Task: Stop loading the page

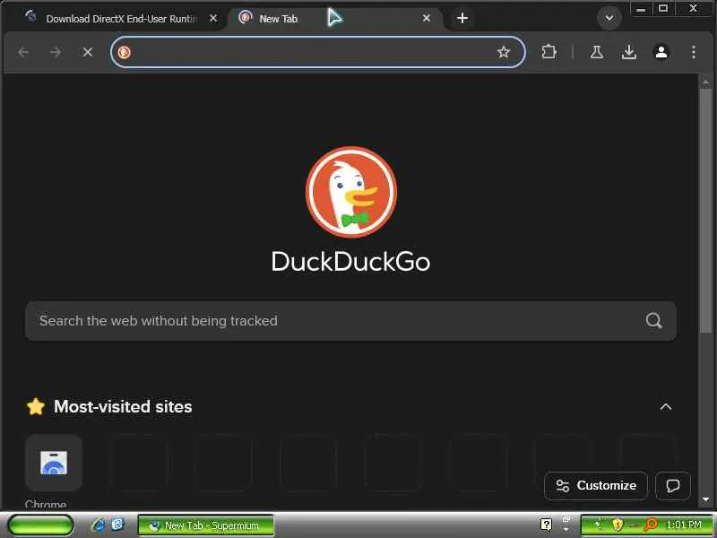Action: 87,52
